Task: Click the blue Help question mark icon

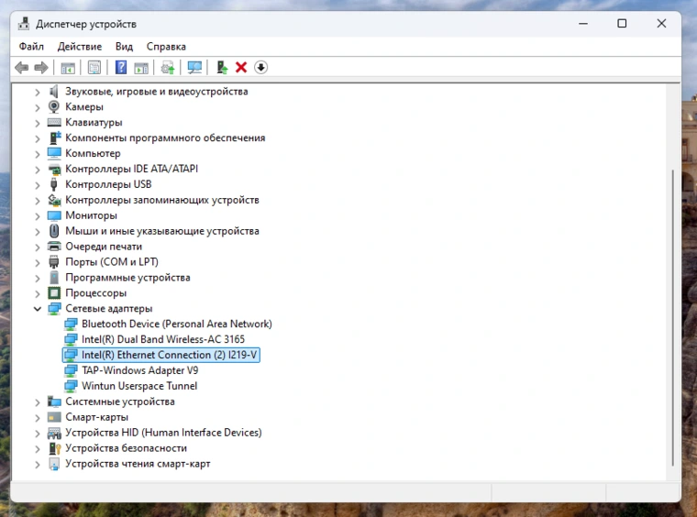Action: pyautogui.click(x=121, y=68)
